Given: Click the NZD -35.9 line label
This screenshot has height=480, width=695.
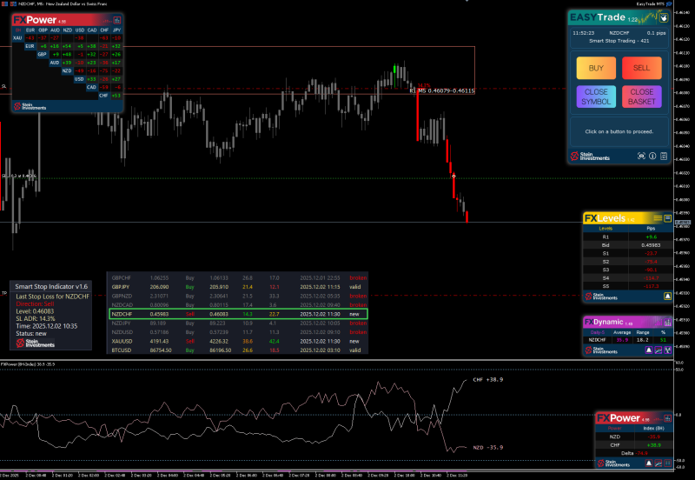Looking at the screenshot, I should 488,448.
